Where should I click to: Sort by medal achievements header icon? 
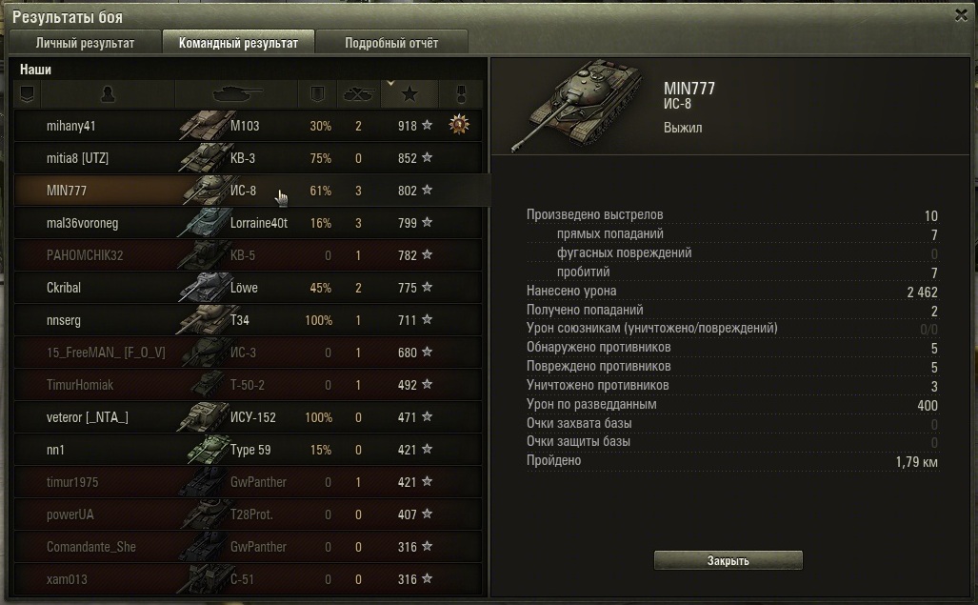point(460,94)
